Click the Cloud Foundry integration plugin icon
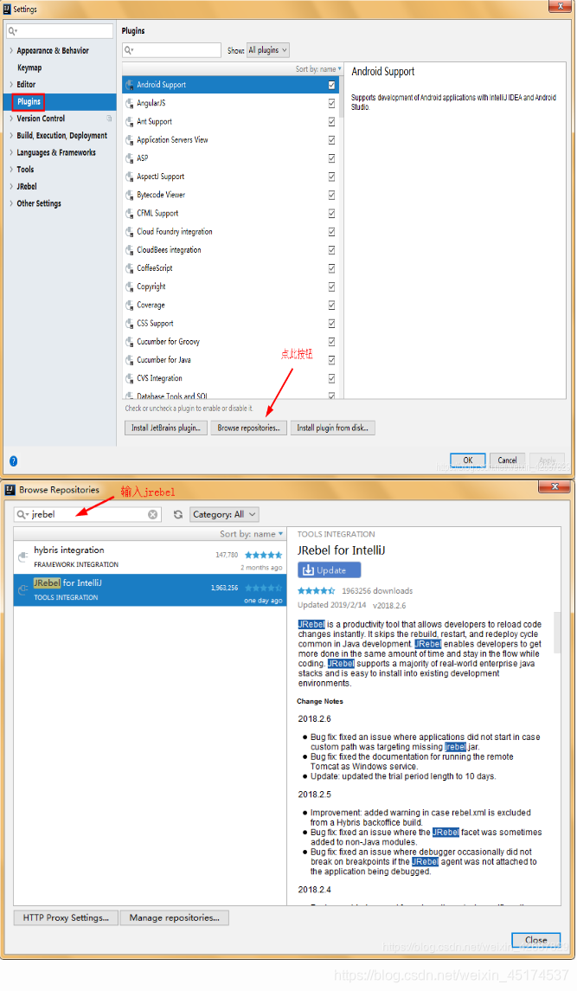Viewport: 577px width, 991px height. coord(130,231)
